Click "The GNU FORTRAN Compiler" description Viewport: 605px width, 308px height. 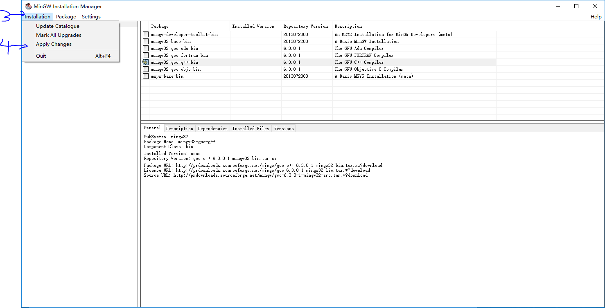[x=364, y=55]
